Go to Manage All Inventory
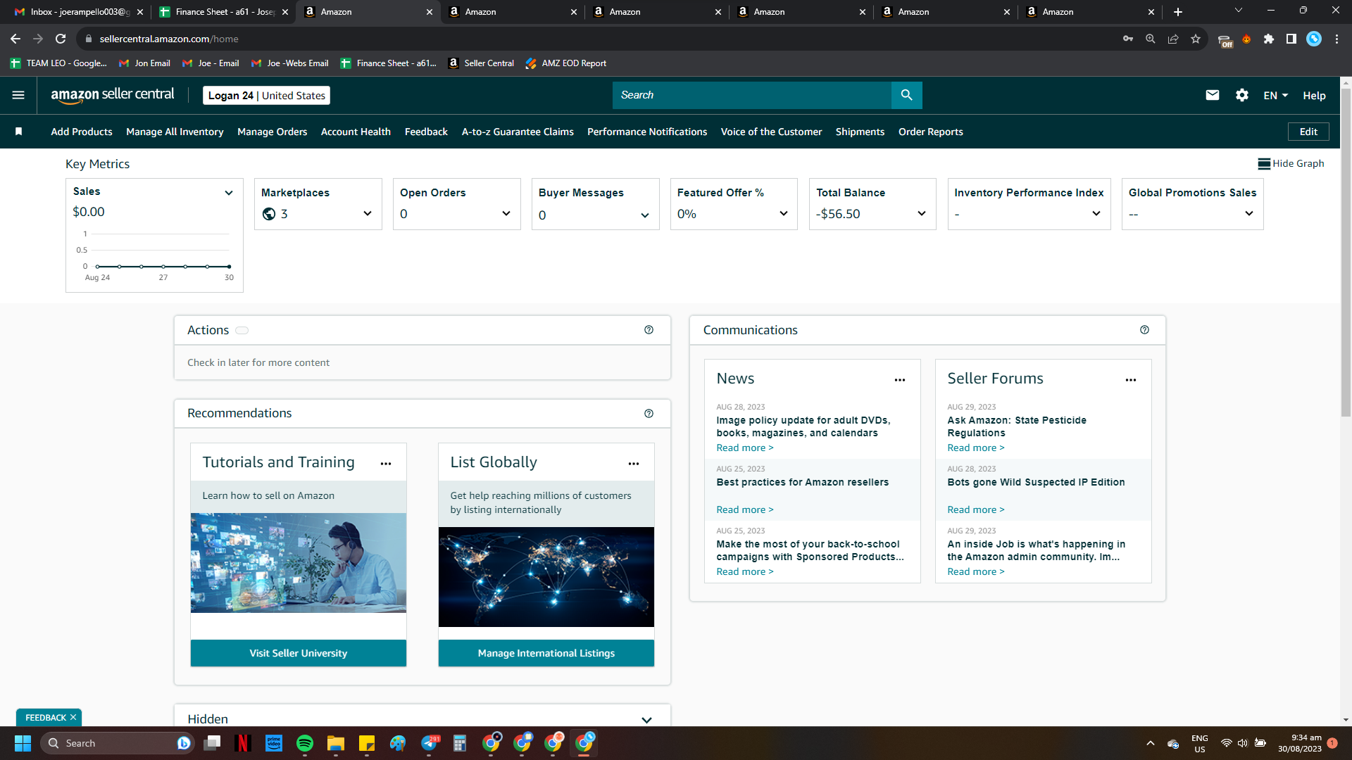This screenshot has height=760, width=1352. (175, 132)
